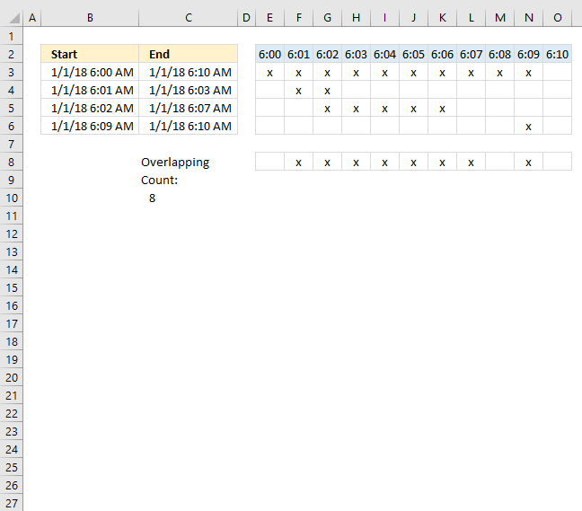The height and width of the screenshot is (511, 582).
Task: Select row 2 header
Action: pos(11,54)
